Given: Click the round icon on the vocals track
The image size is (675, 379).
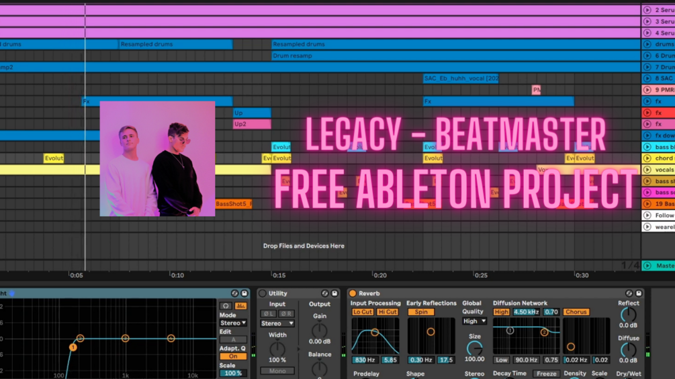Looking at the screenshot, I should click(x=647, y=170).
